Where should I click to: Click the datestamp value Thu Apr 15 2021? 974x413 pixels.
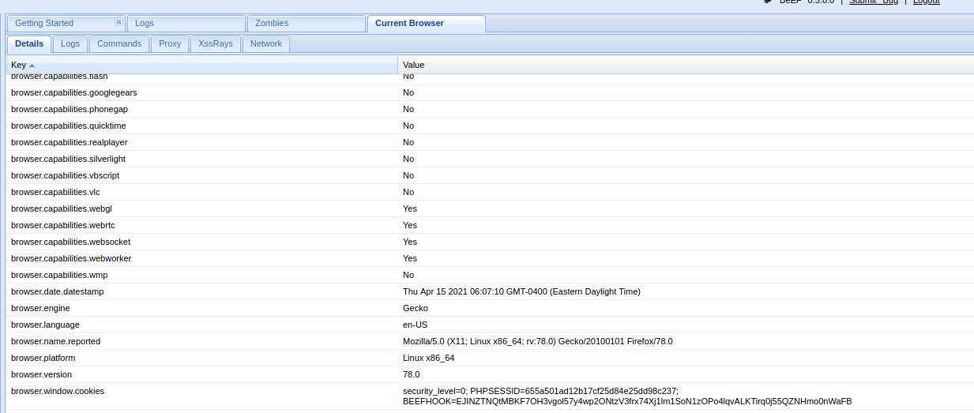(521, 291)
